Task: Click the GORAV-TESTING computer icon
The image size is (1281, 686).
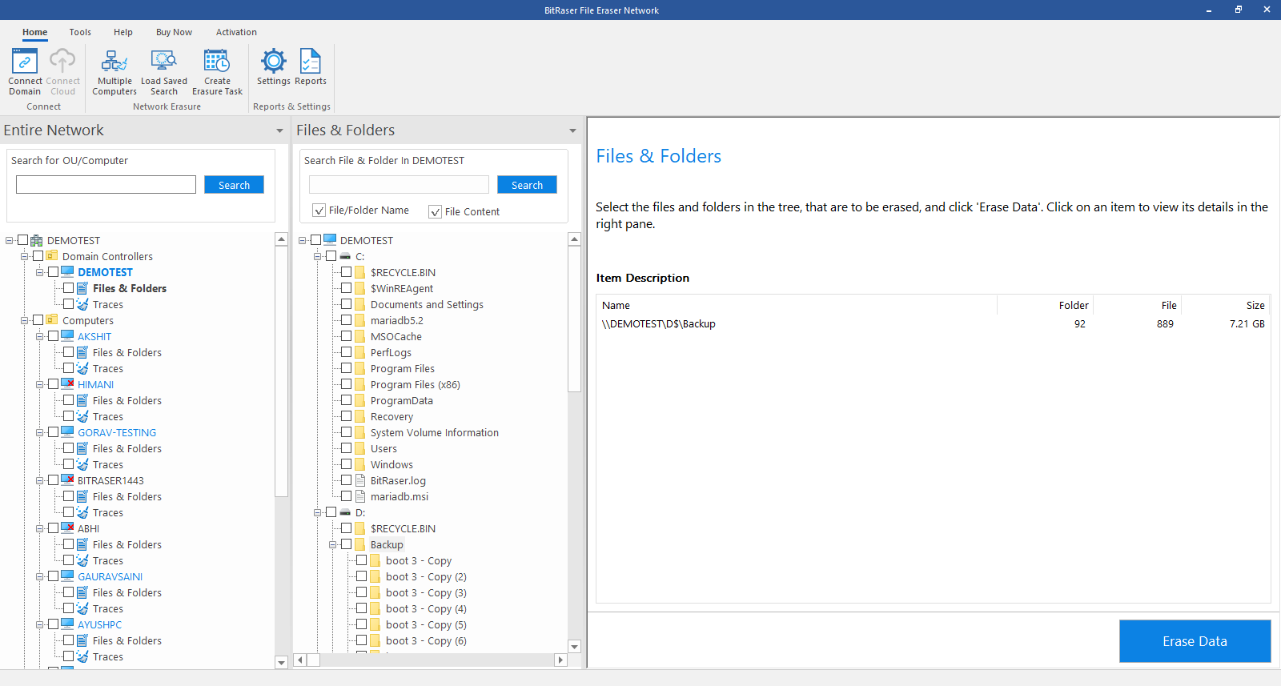Action: (67, 432)
